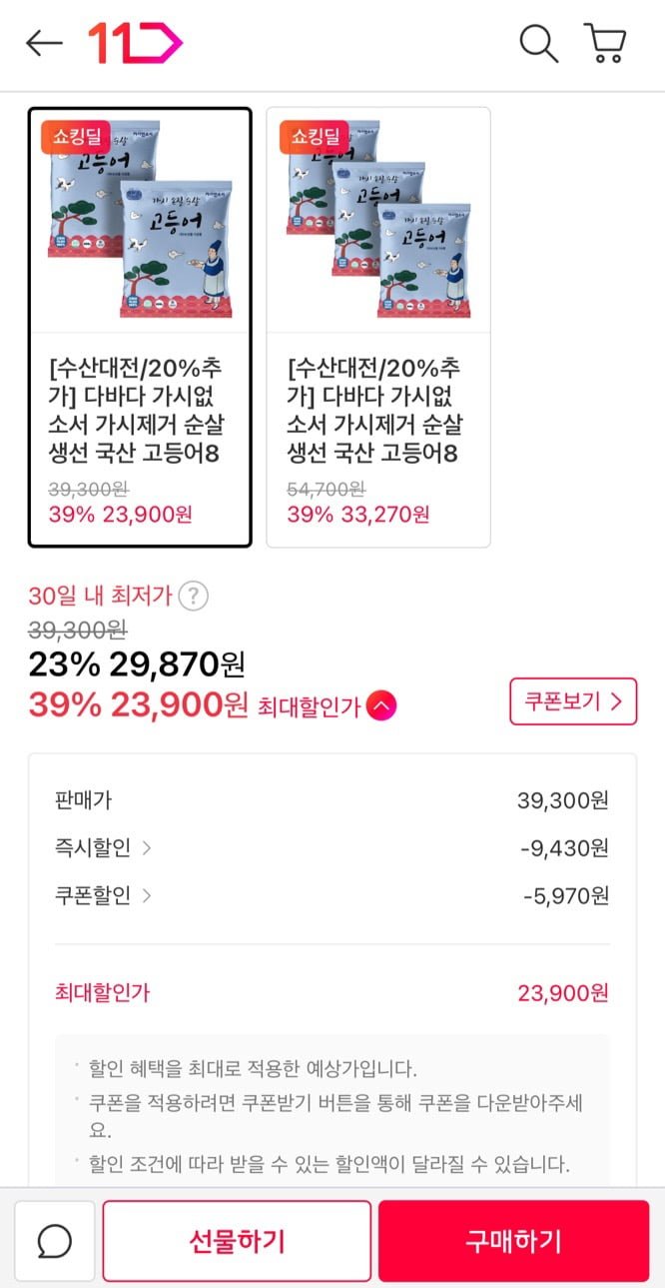Open search with the magnifier icon
Image resolution: width=665 pixels, height=1288 pixels.
(x=538, y=44)
